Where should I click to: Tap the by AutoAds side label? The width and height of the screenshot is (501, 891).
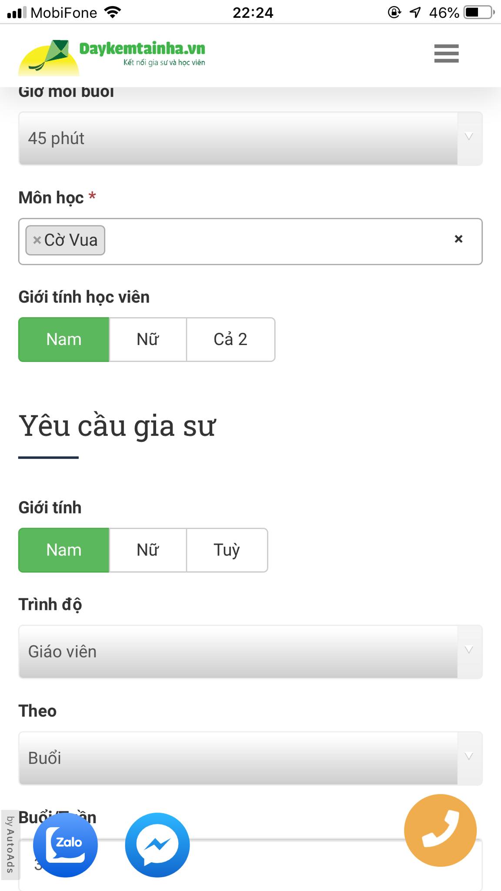click(x=10, y=844)
